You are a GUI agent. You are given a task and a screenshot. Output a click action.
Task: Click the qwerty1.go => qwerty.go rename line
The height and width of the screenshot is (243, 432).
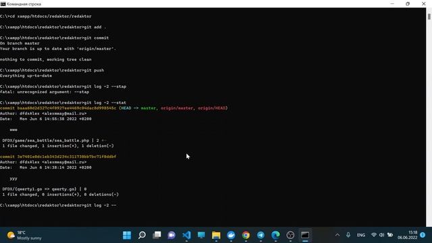pyautogui.click(x=45, y=189)
